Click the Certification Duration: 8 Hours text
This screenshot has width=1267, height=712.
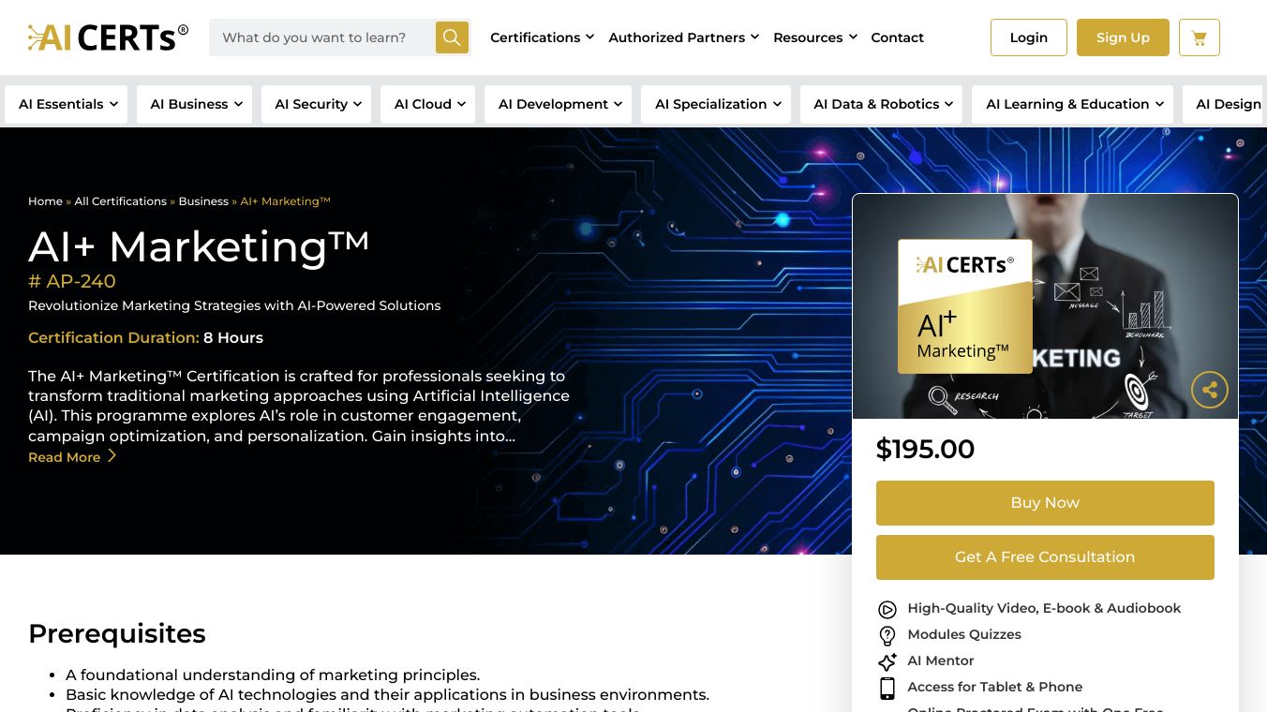(145, 338)
